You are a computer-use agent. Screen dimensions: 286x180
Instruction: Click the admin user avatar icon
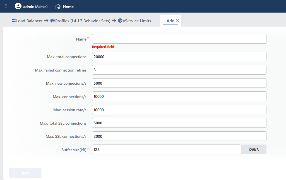(x=18, y=6)
